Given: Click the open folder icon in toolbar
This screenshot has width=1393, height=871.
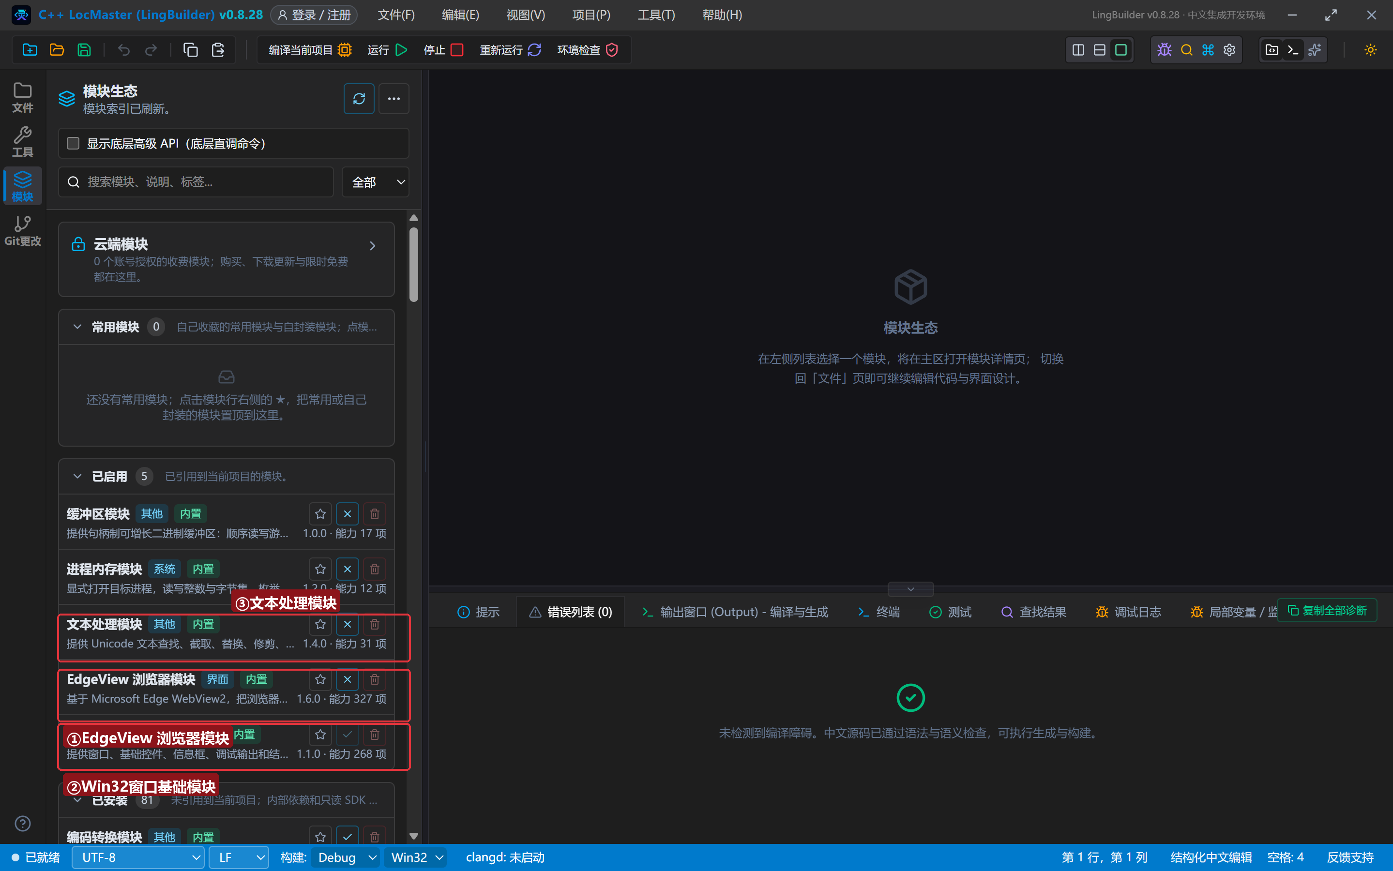Looking at the screenshot, I should point(57,50).
